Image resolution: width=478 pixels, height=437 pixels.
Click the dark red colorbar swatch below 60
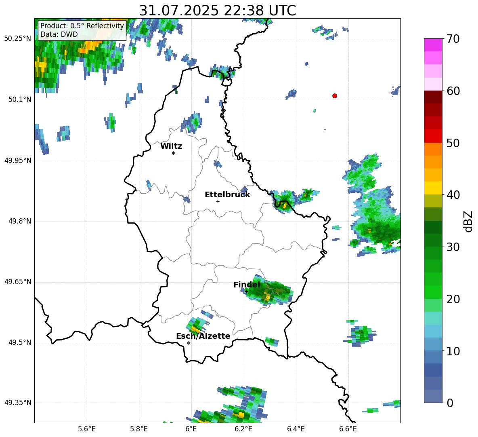(x=433, y=97)
